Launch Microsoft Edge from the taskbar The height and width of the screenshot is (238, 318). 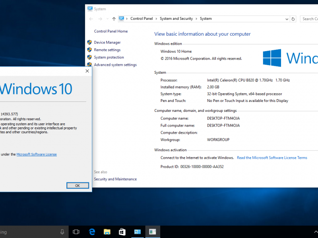pos(92,232)
